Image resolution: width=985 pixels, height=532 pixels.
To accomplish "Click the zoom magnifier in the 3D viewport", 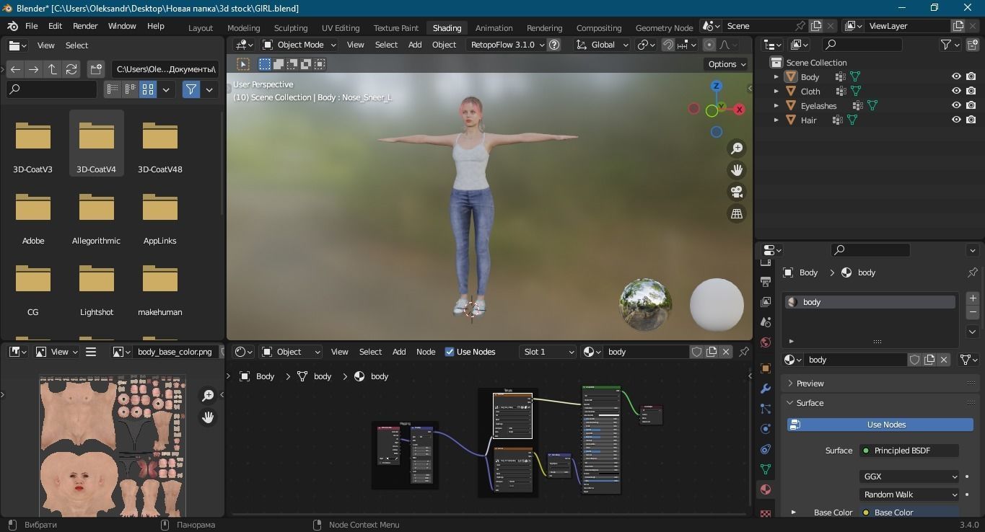I will (x=737, y=148).
